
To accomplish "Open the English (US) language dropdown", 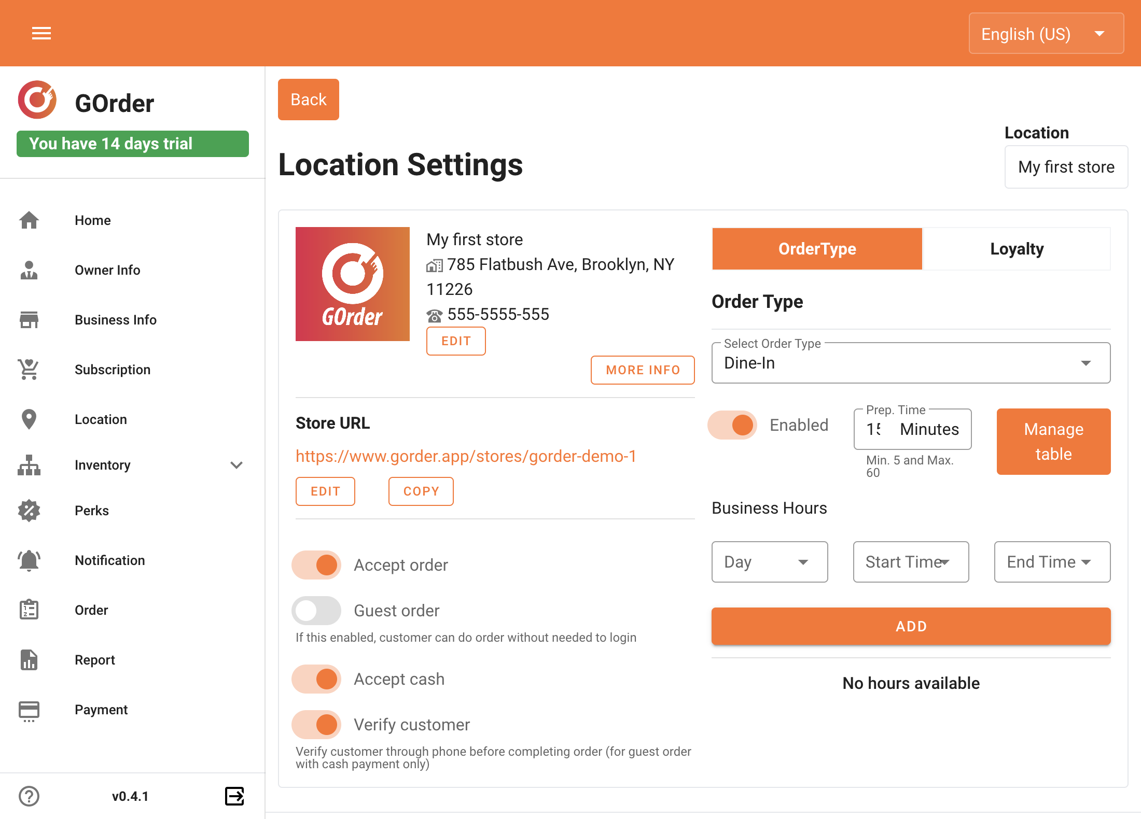I will tap(1047, 34).
